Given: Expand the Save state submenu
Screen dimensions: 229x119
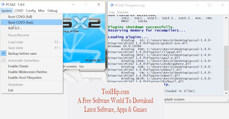Looking at the screenshot, I should coord(32,48).
